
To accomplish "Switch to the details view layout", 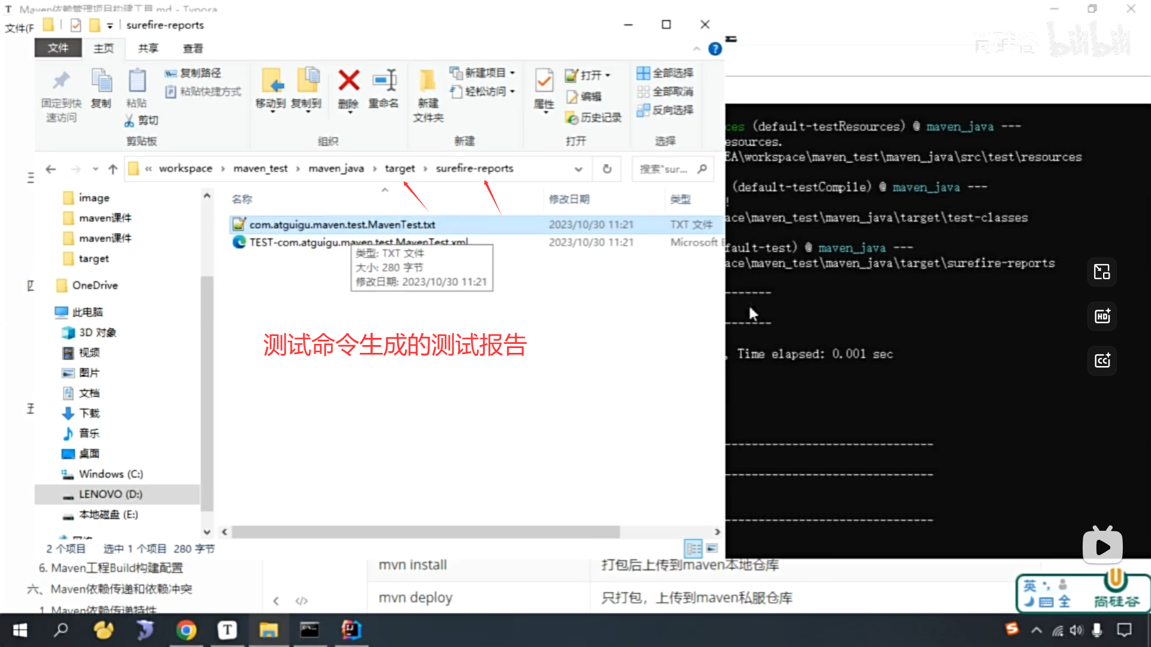I will click(694, 548).
